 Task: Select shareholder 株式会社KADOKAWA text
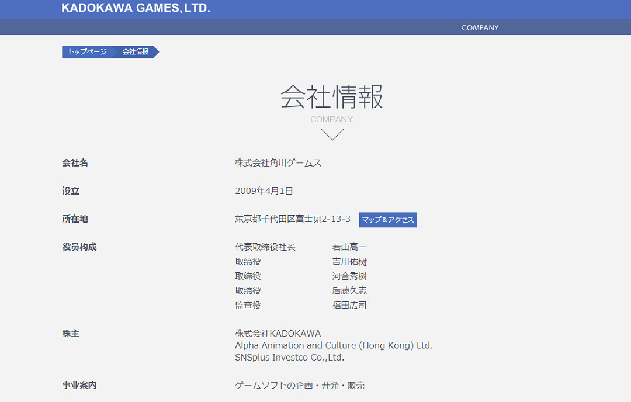[x=278, y=333]
